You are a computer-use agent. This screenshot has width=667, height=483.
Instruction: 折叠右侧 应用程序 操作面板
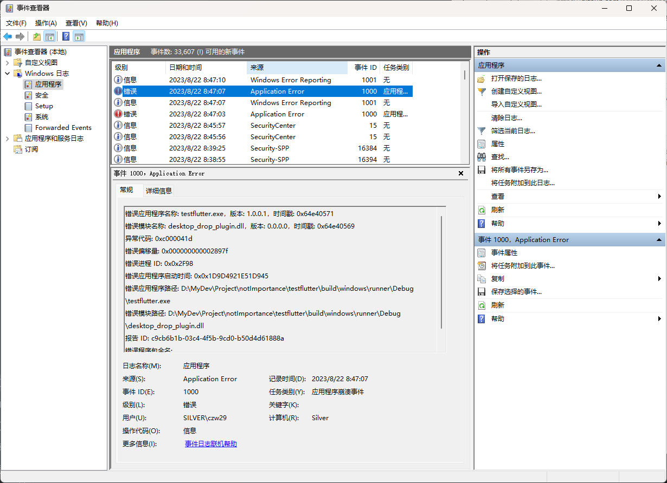tap(659, 64)
